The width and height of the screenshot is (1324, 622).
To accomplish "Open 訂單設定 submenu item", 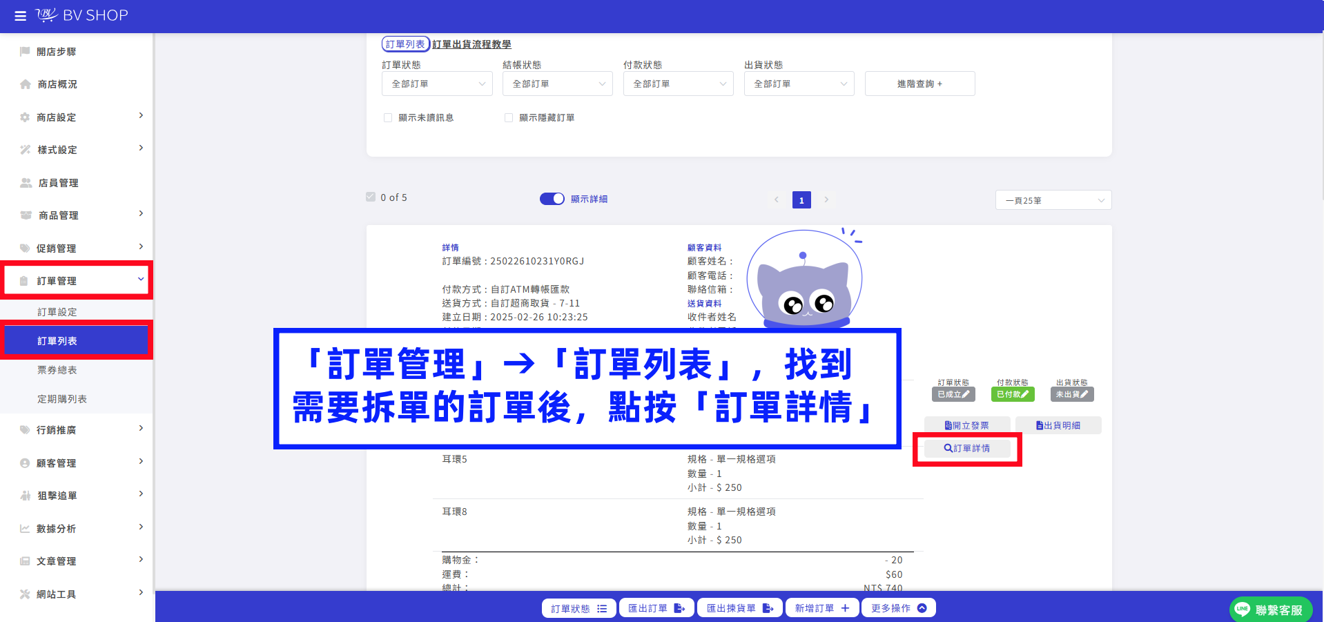I will click(57, 312).
